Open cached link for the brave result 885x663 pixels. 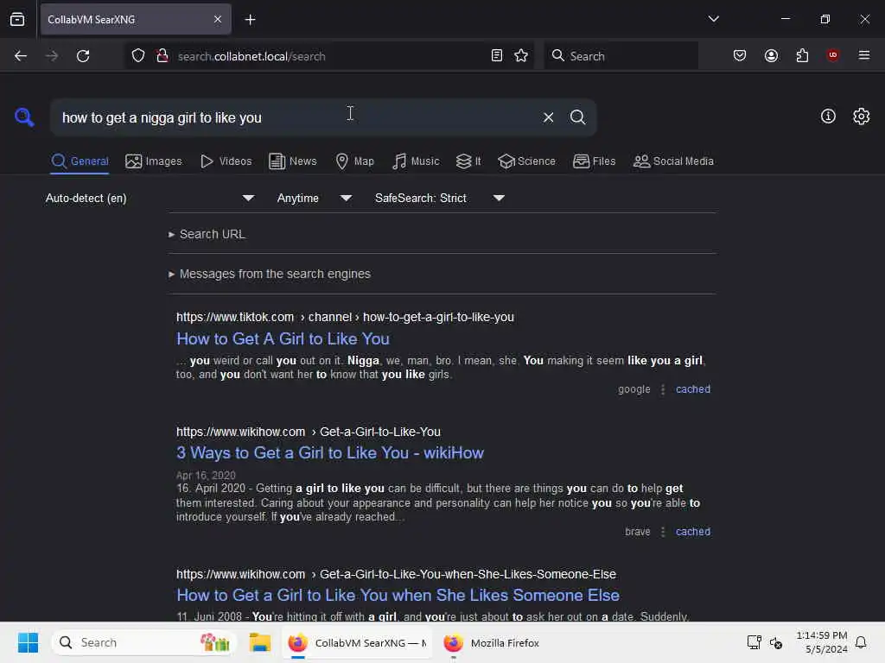pos(692,532)
